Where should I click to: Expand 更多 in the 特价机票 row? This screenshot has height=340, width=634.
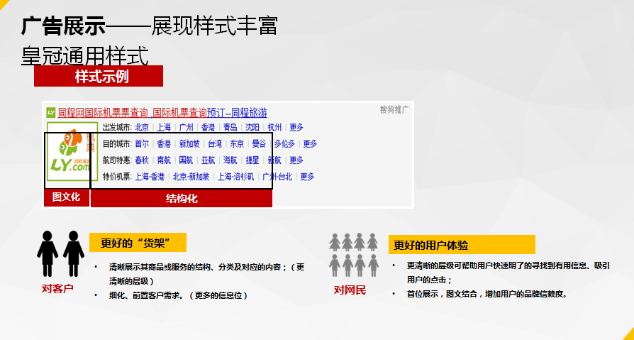(306, 177)
